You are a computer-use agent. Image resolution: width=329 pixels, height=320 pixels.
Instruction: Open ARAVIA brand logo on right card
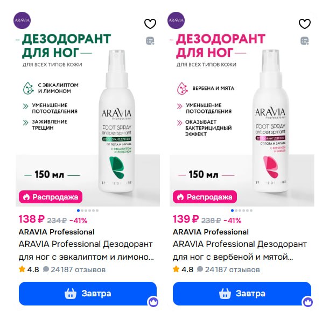point(176,20)
